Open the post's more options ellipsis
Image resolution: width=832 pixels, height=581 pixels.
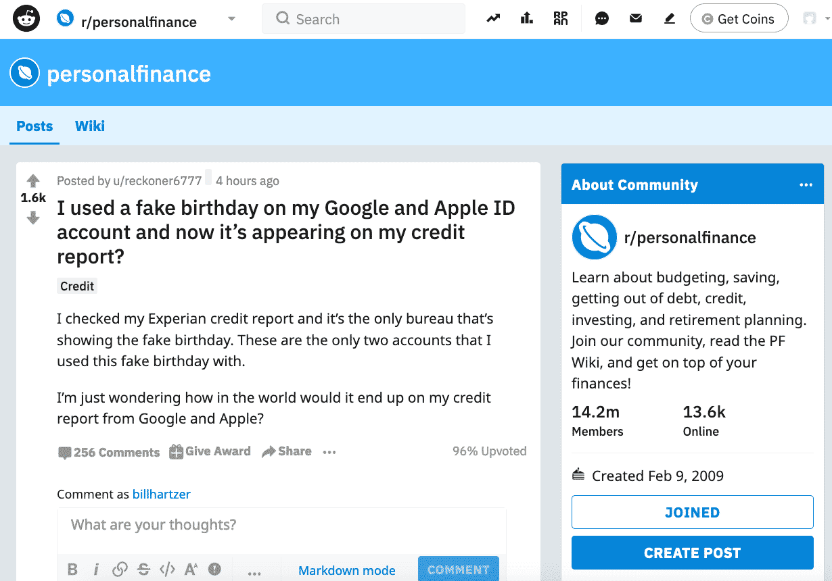(329, 453)
